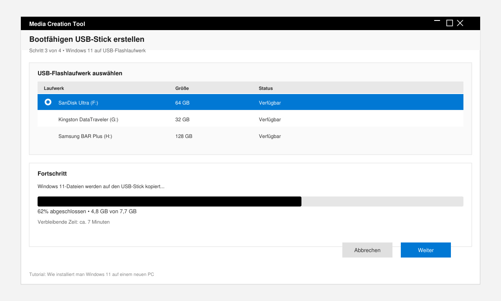Close the Media Creation Tool window

pos(460,23)
